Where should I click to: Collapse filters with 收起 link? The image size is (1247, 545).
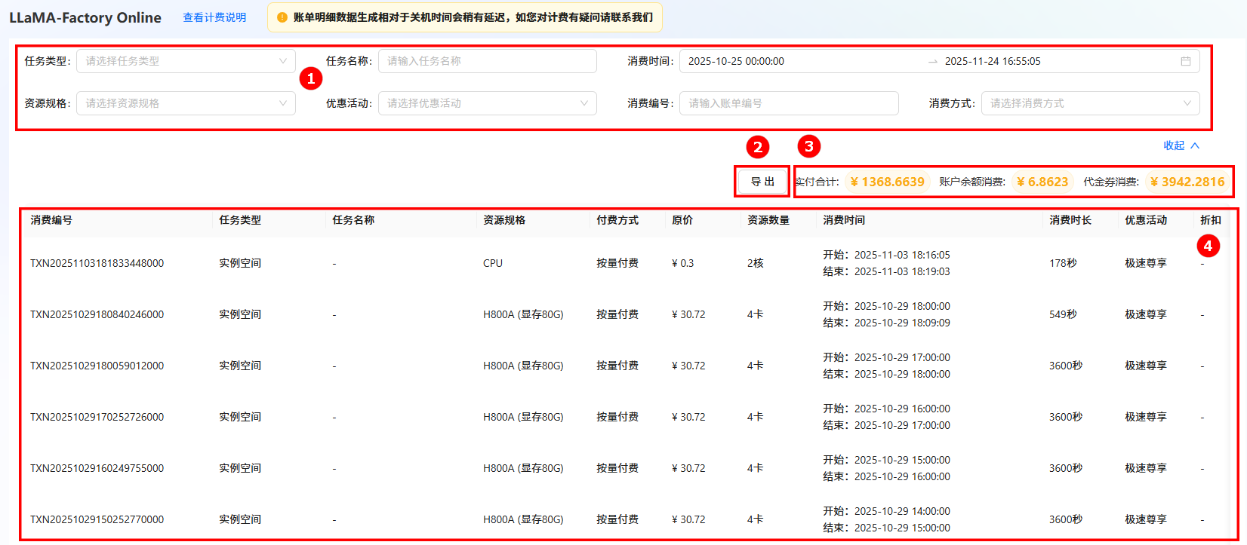(x=1181, y=145)
